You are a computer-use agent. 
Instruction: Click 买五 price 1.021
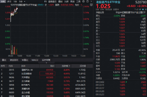tap(122, 46)
